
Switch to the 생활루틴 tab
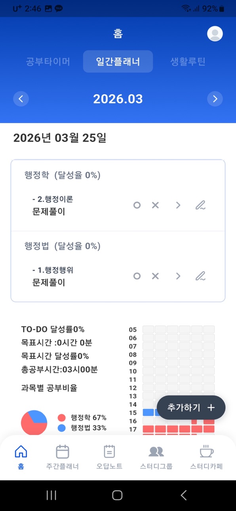(188, 61)
